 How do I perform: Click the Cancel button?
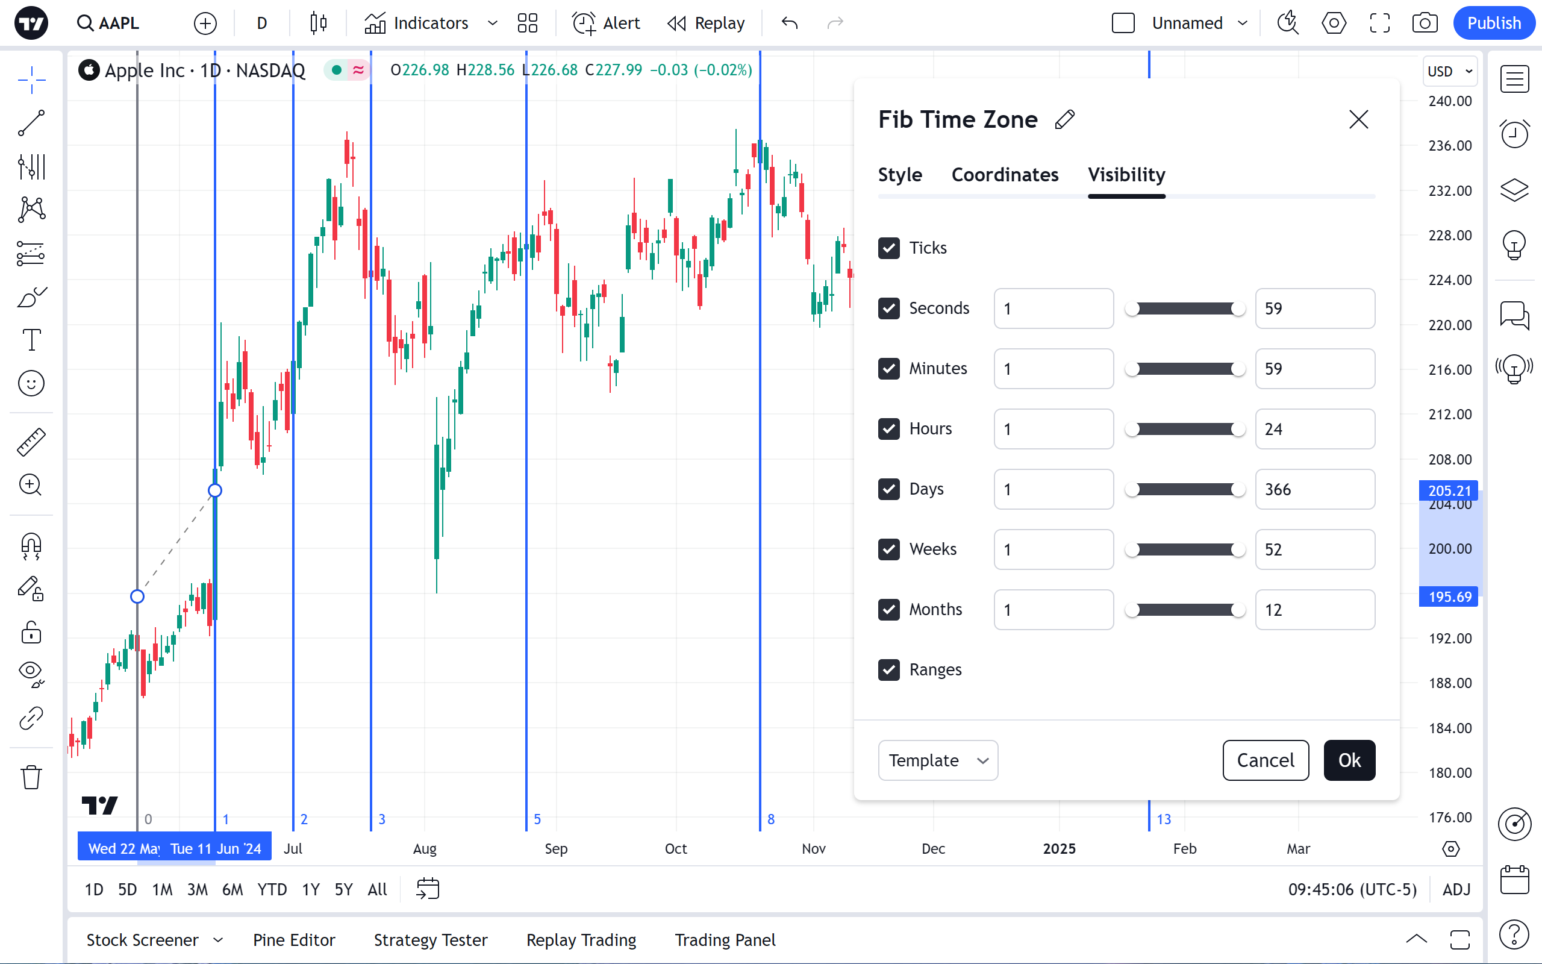pos(1265,760)
